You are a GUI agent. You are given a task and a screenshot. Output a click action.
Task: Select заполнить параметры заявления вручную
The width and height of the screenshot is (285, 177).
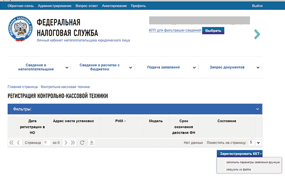253,162
